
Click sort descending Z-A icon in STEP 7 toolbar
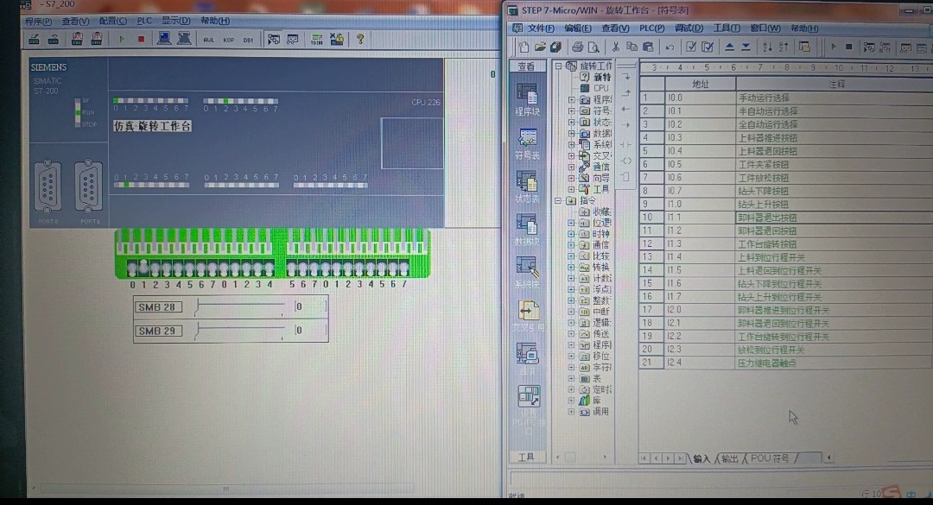pyautogui.click(x=784, y=47)
